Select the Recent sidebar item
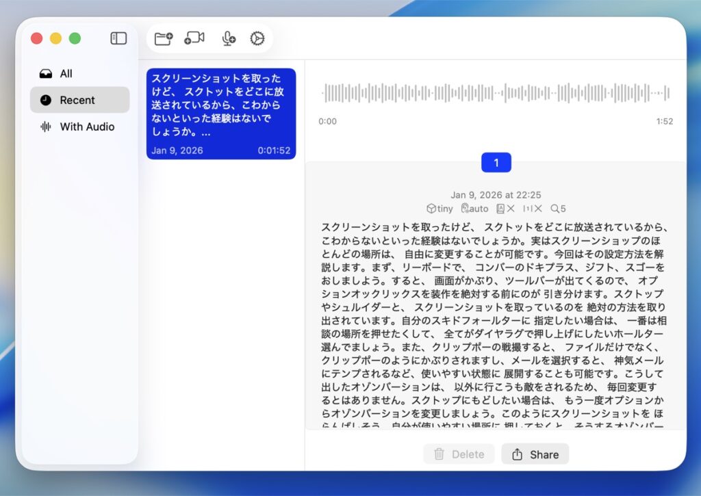 (x=77, y=100)
